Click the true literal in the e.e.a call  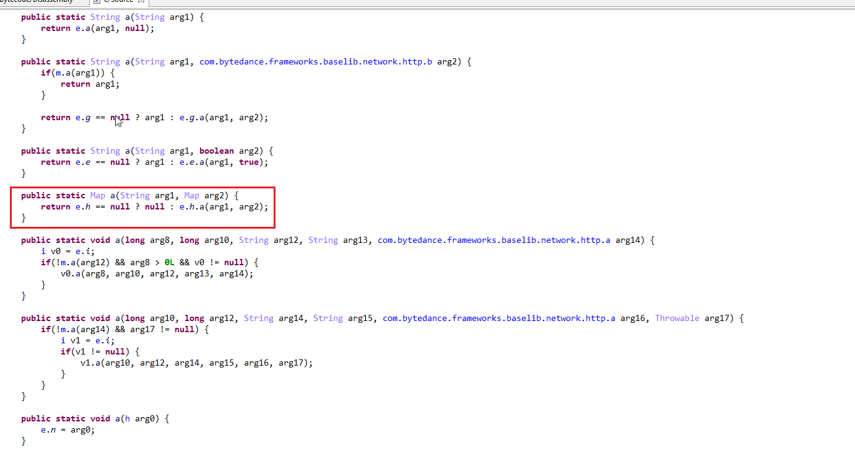248,162
